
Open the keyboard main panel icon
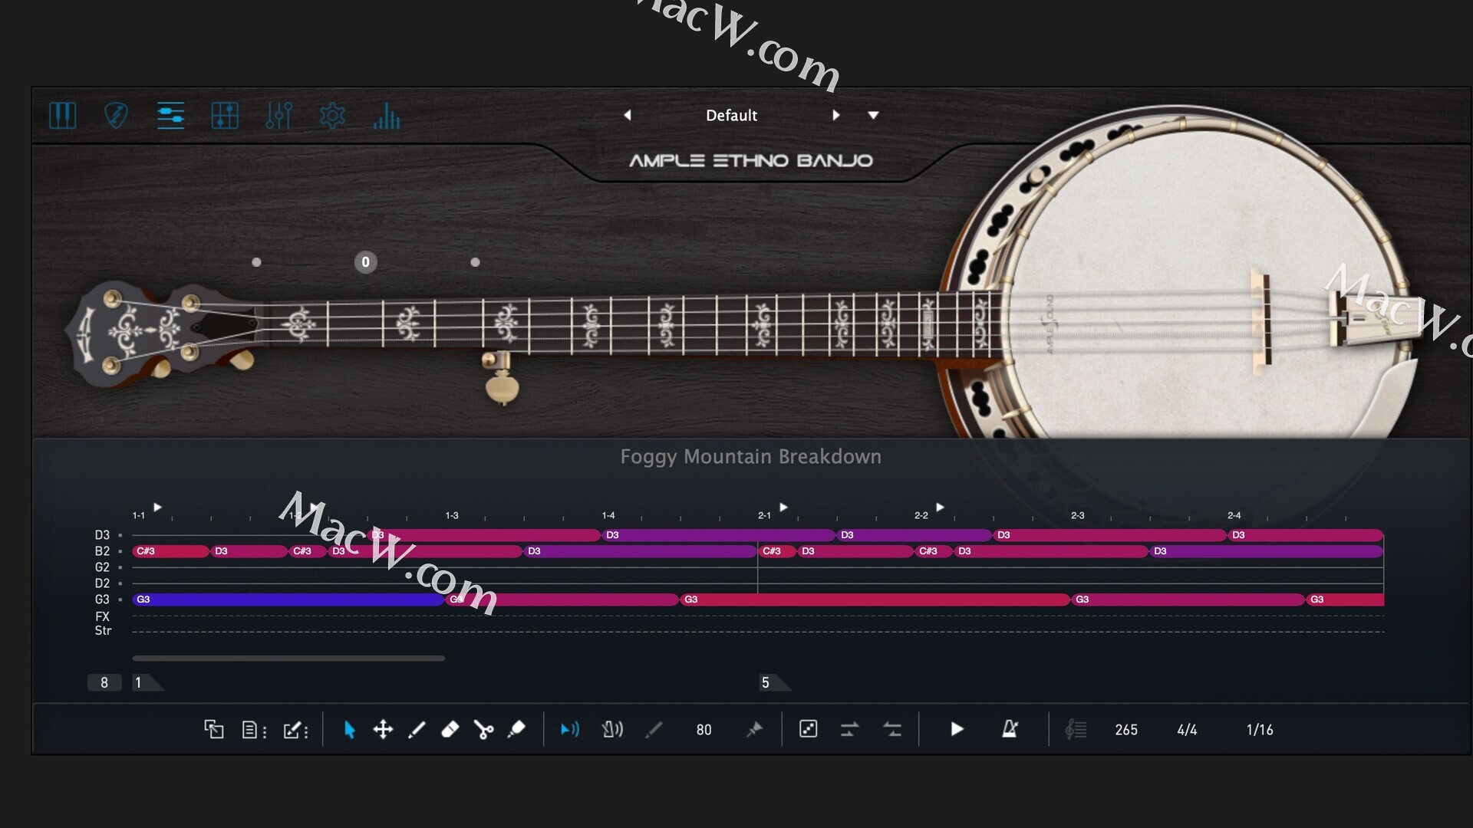(x=62, y=116)
